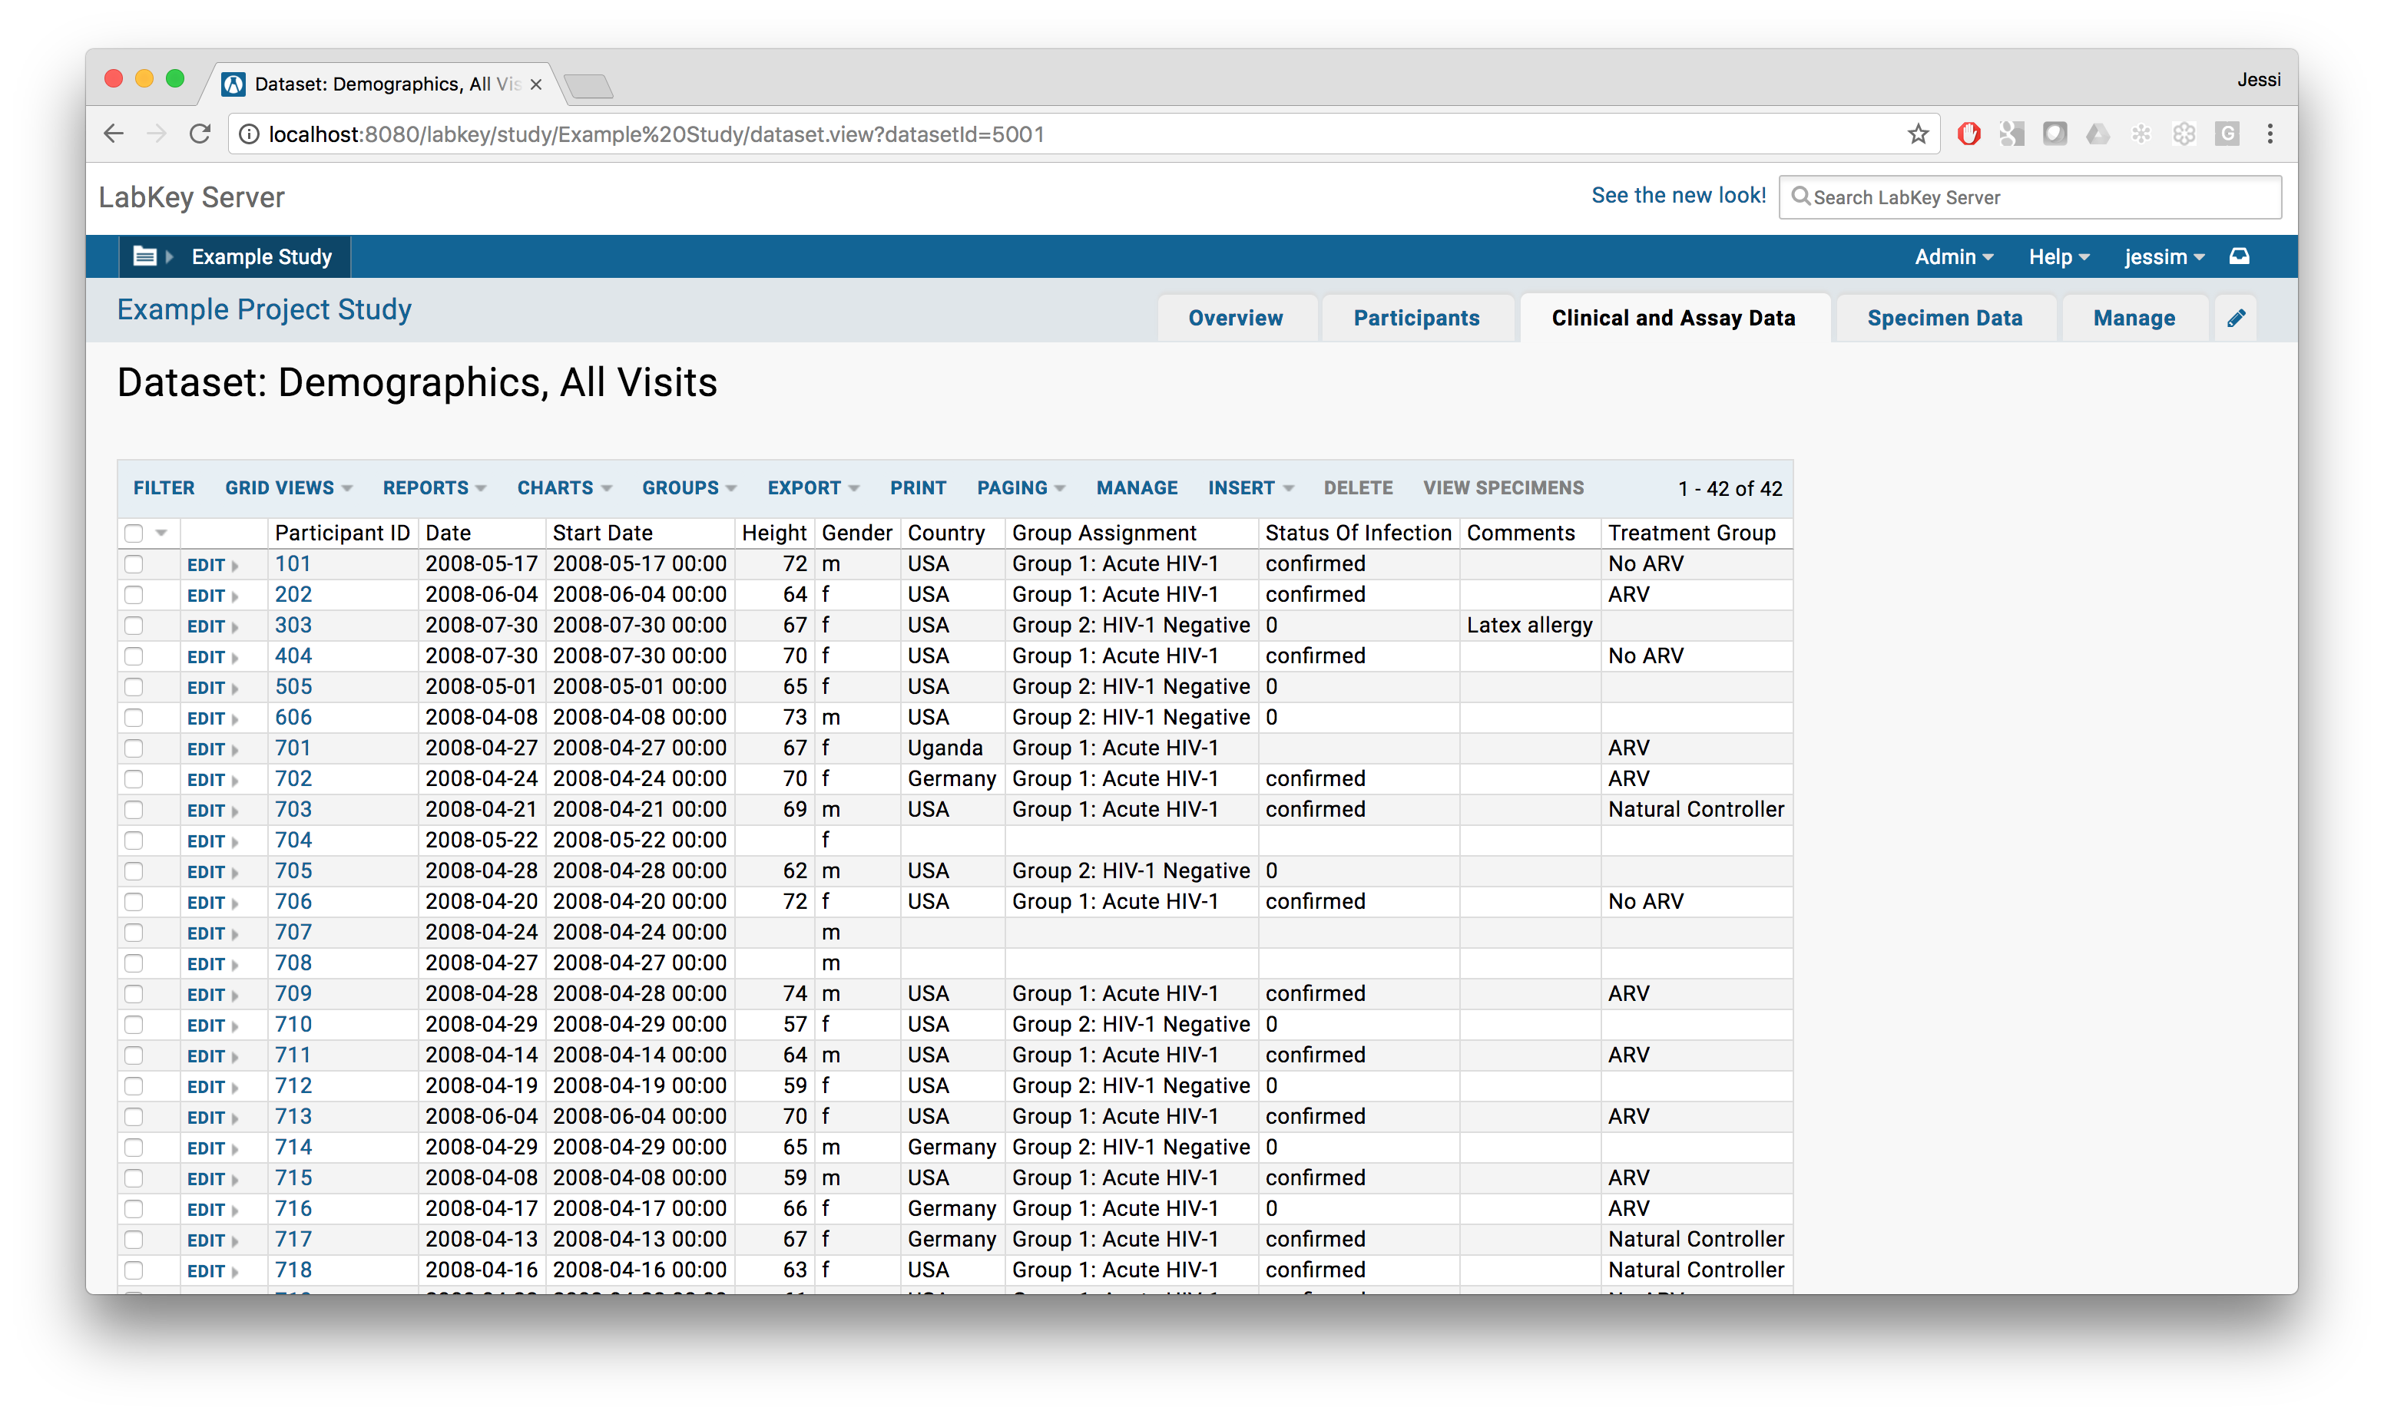Click the site info icon in address bar
Image resolution: width=2384 pixels, height=1417 pixels.
pos(248,134)
